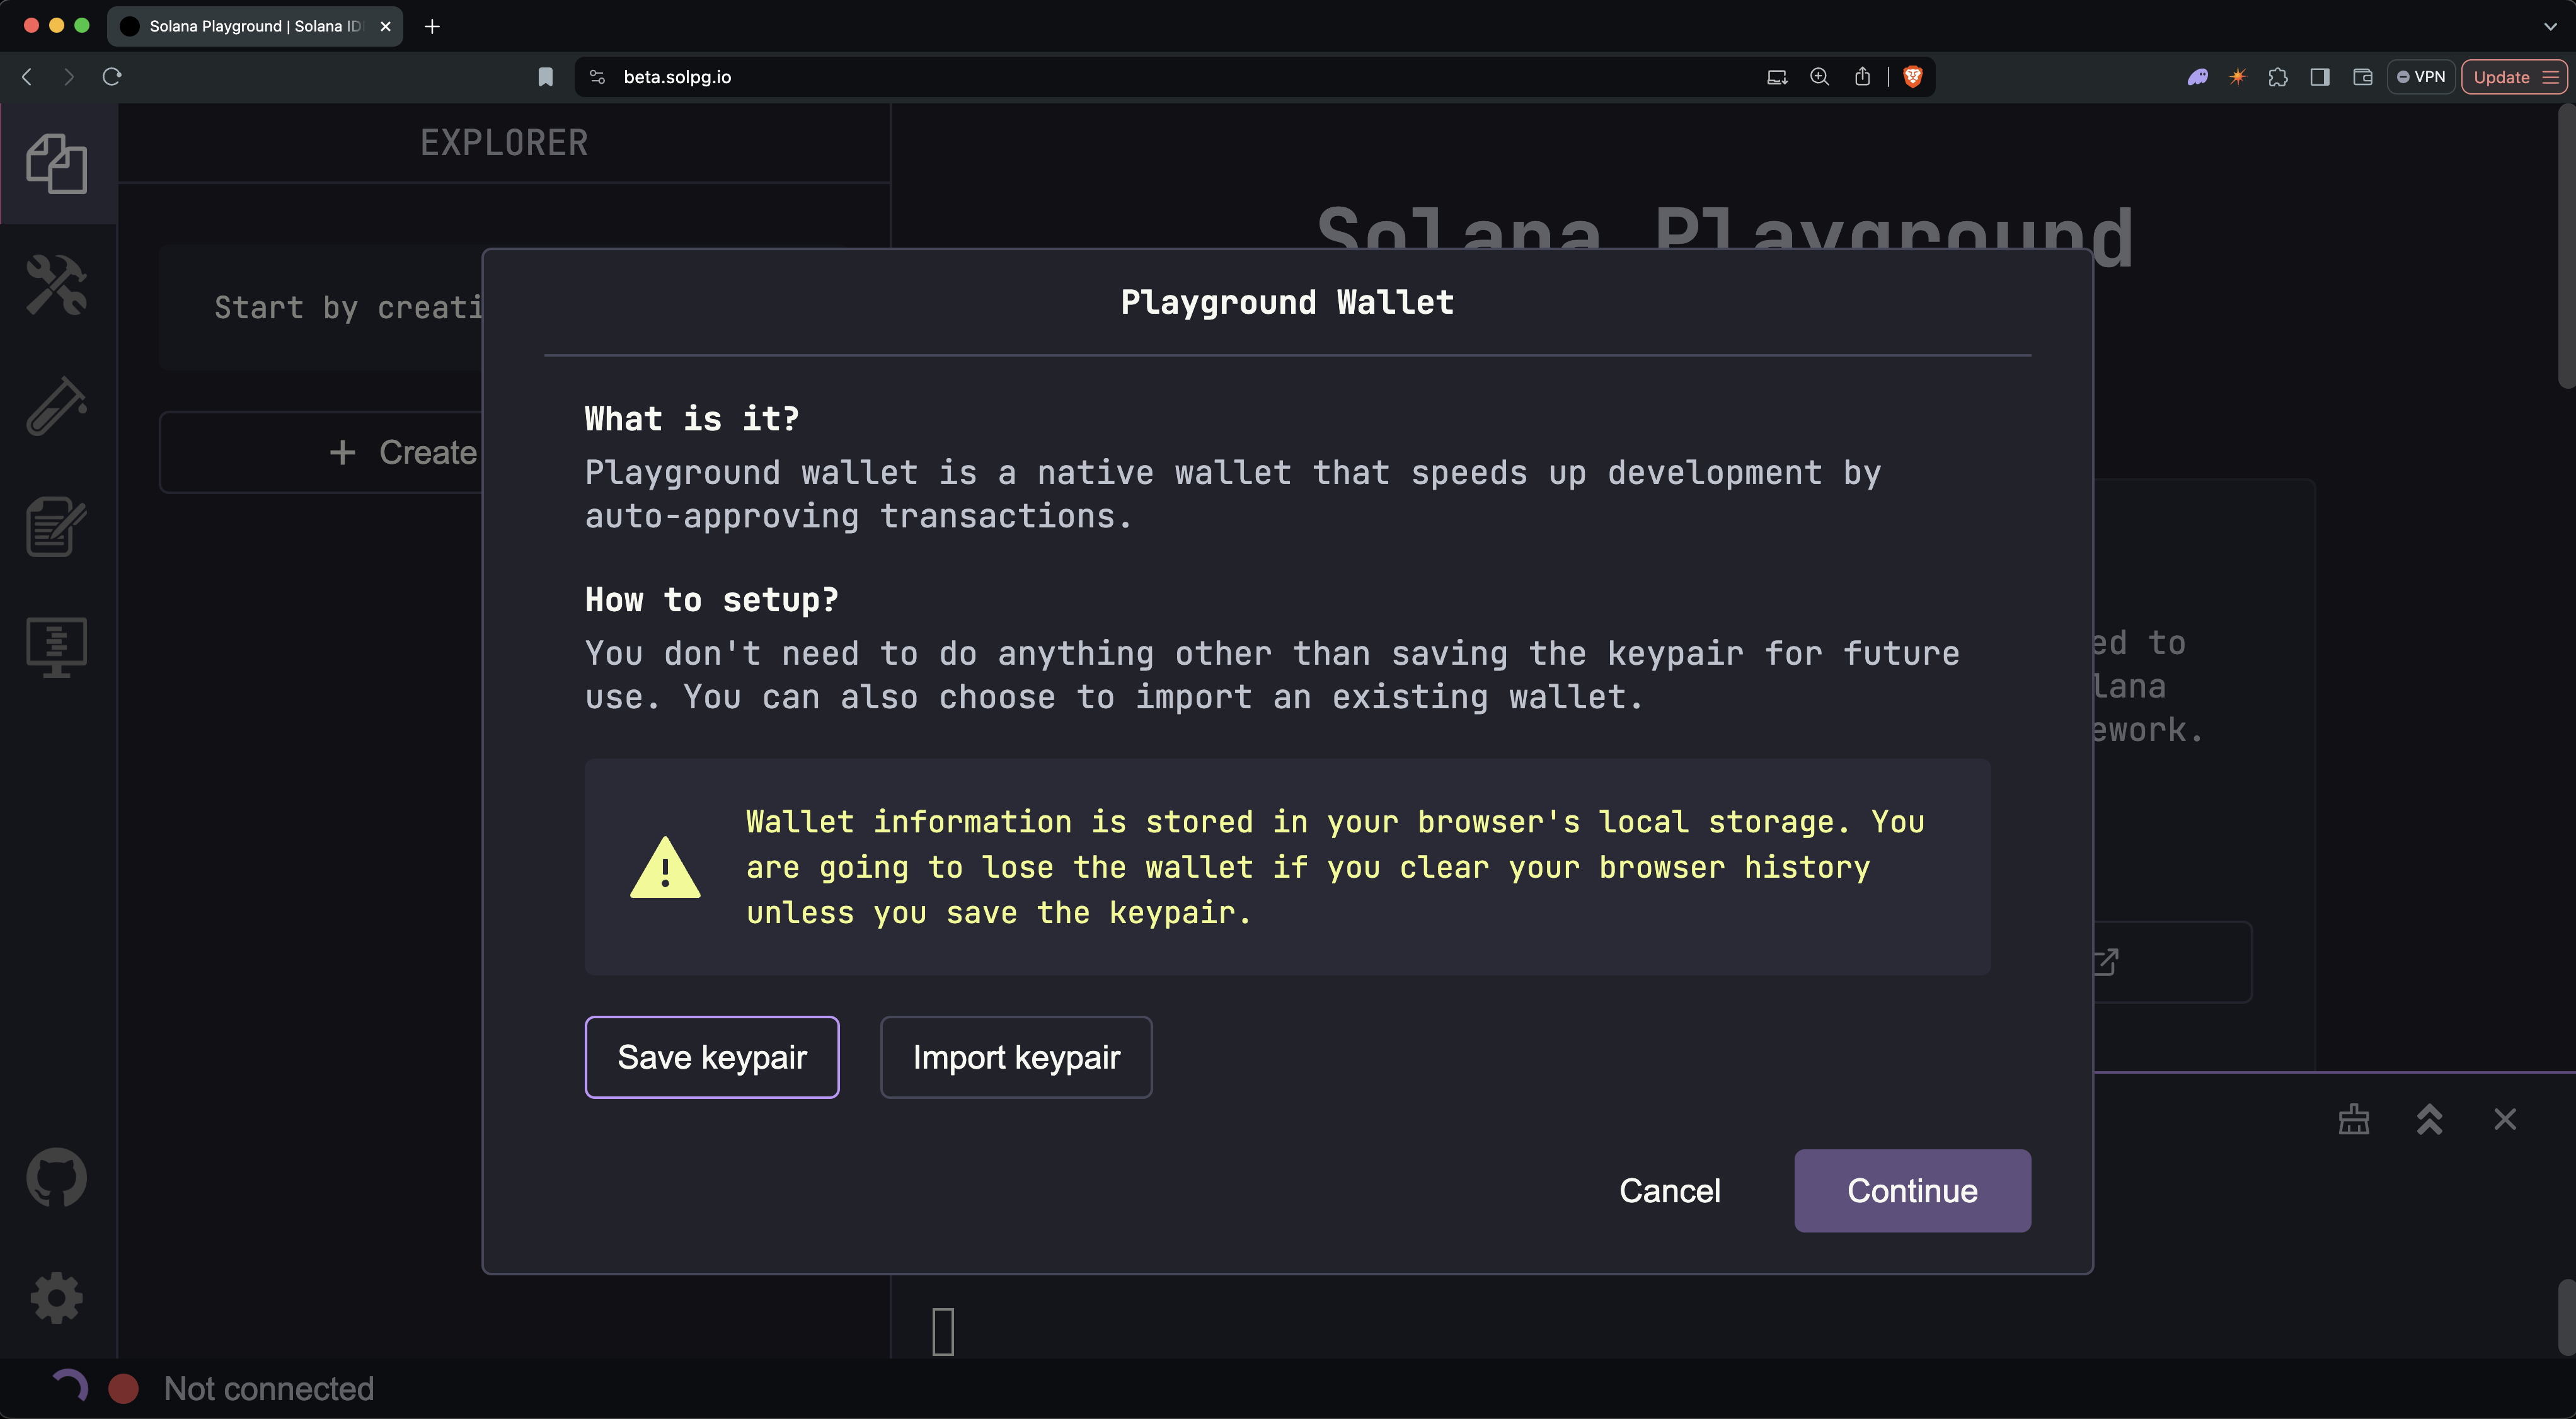Toggle the browser sidebar panel icon
This screenshot has height=1419, width=2576.
[x=2321, y=77]
